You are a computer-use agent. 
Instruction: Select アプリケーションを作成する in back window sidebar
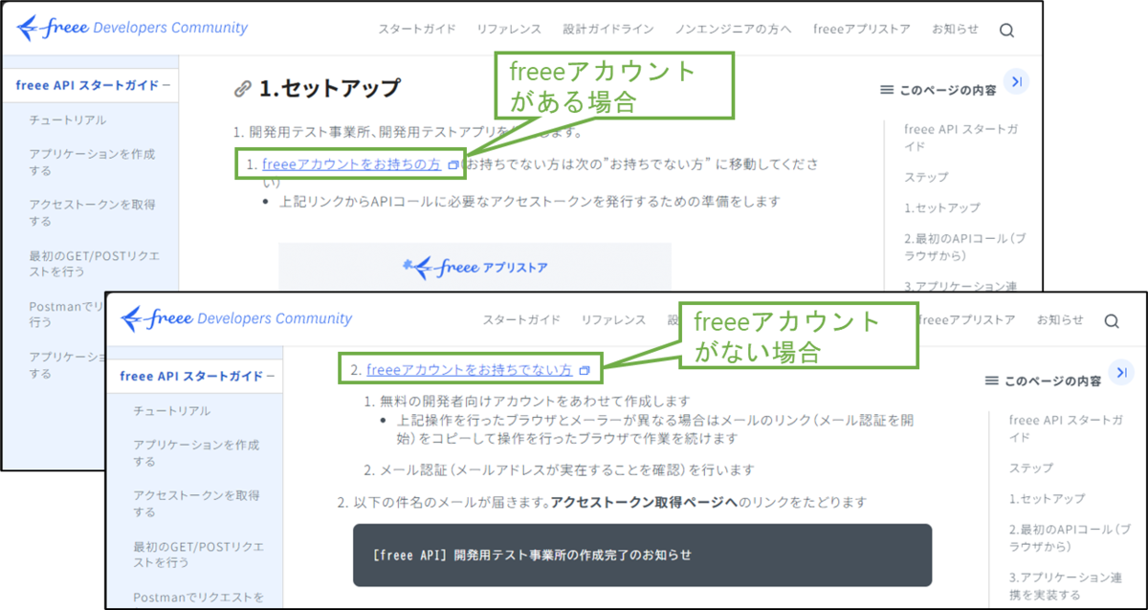92,162
